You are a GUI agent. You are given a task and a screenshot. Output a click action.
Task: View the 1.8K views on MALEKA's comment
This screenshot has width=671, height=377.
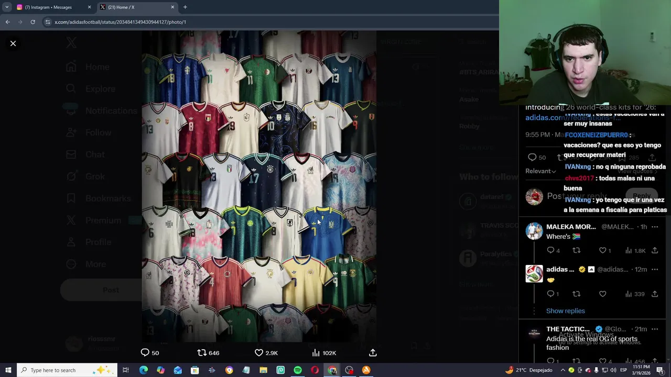click(x=635, y=251)
